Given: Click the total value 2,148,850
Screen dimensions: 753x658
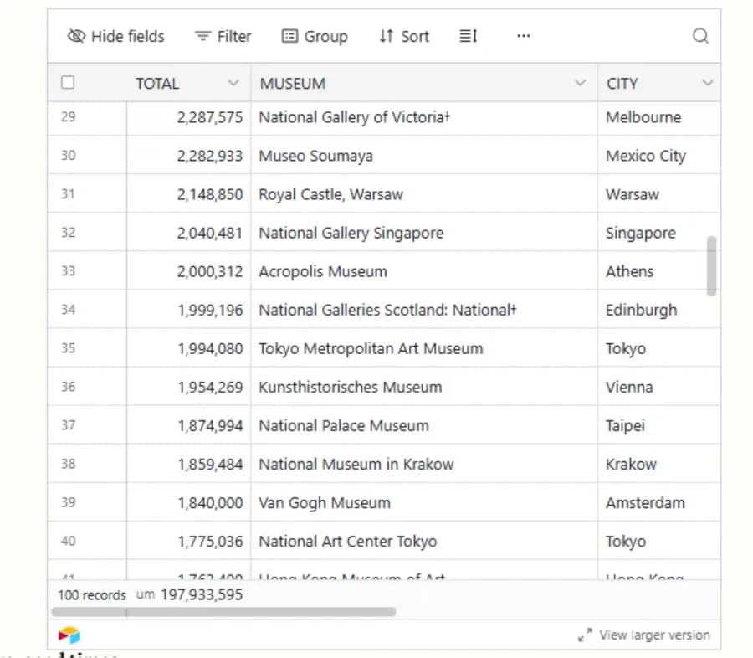Looking at the screenshot, I should [x=210, y=194].
